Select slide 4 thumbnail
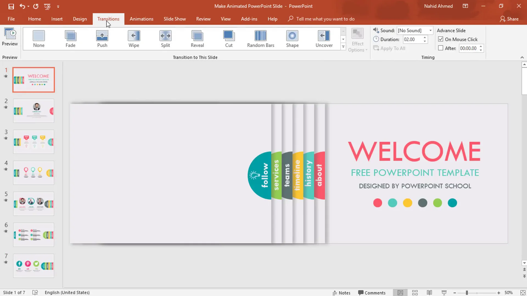The height and width of the screenshot is (296, 527). [33, 173]
